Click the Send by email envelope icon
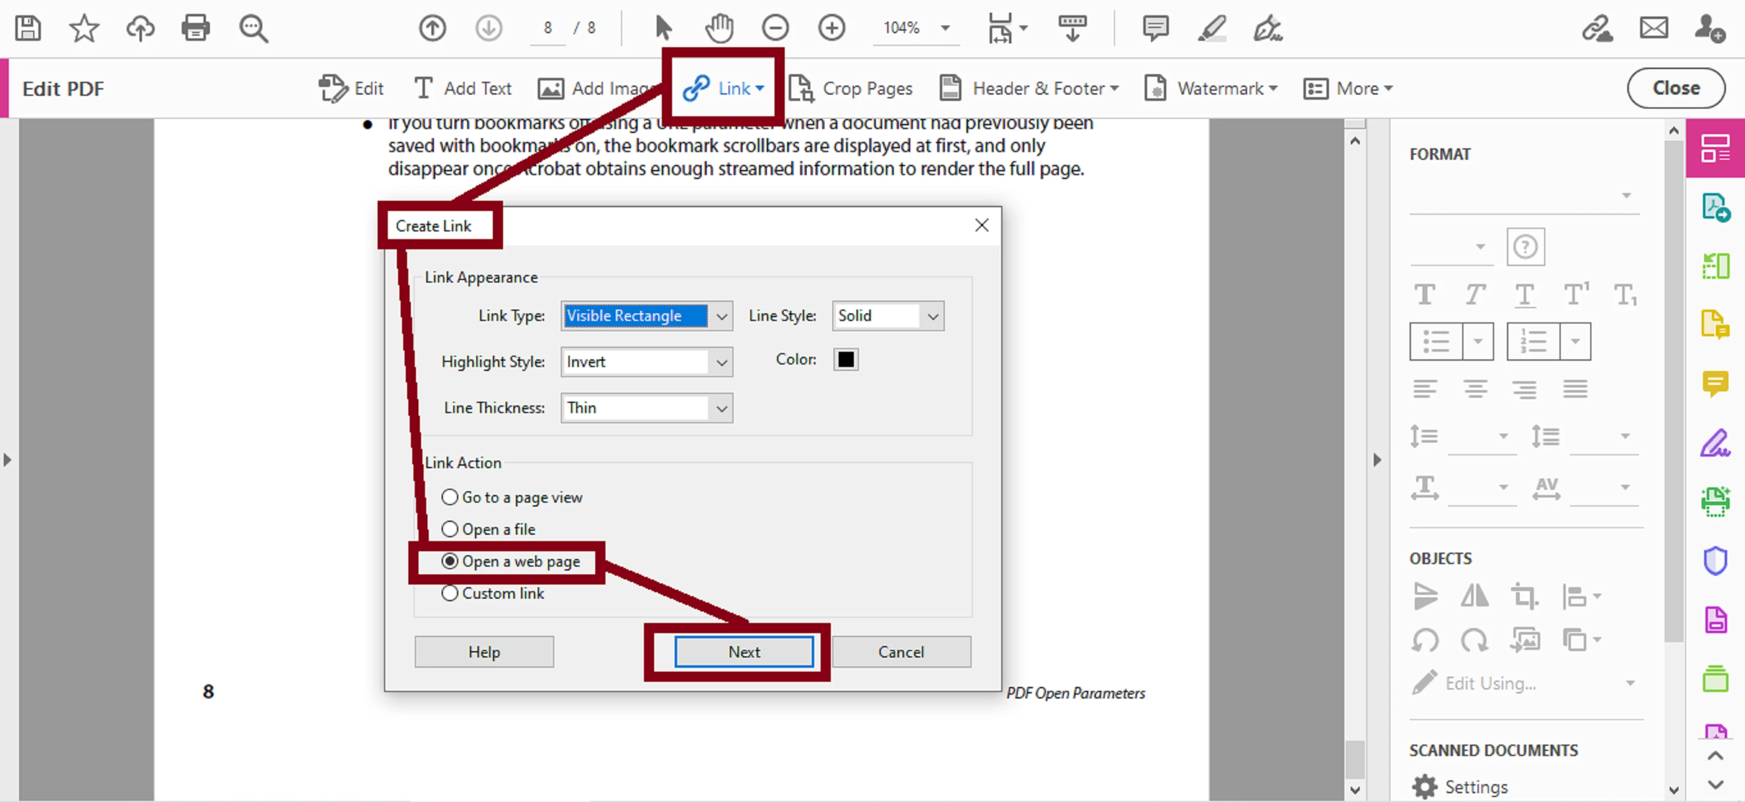This screenshot has height=802, width=1745. pos(1653,29)
